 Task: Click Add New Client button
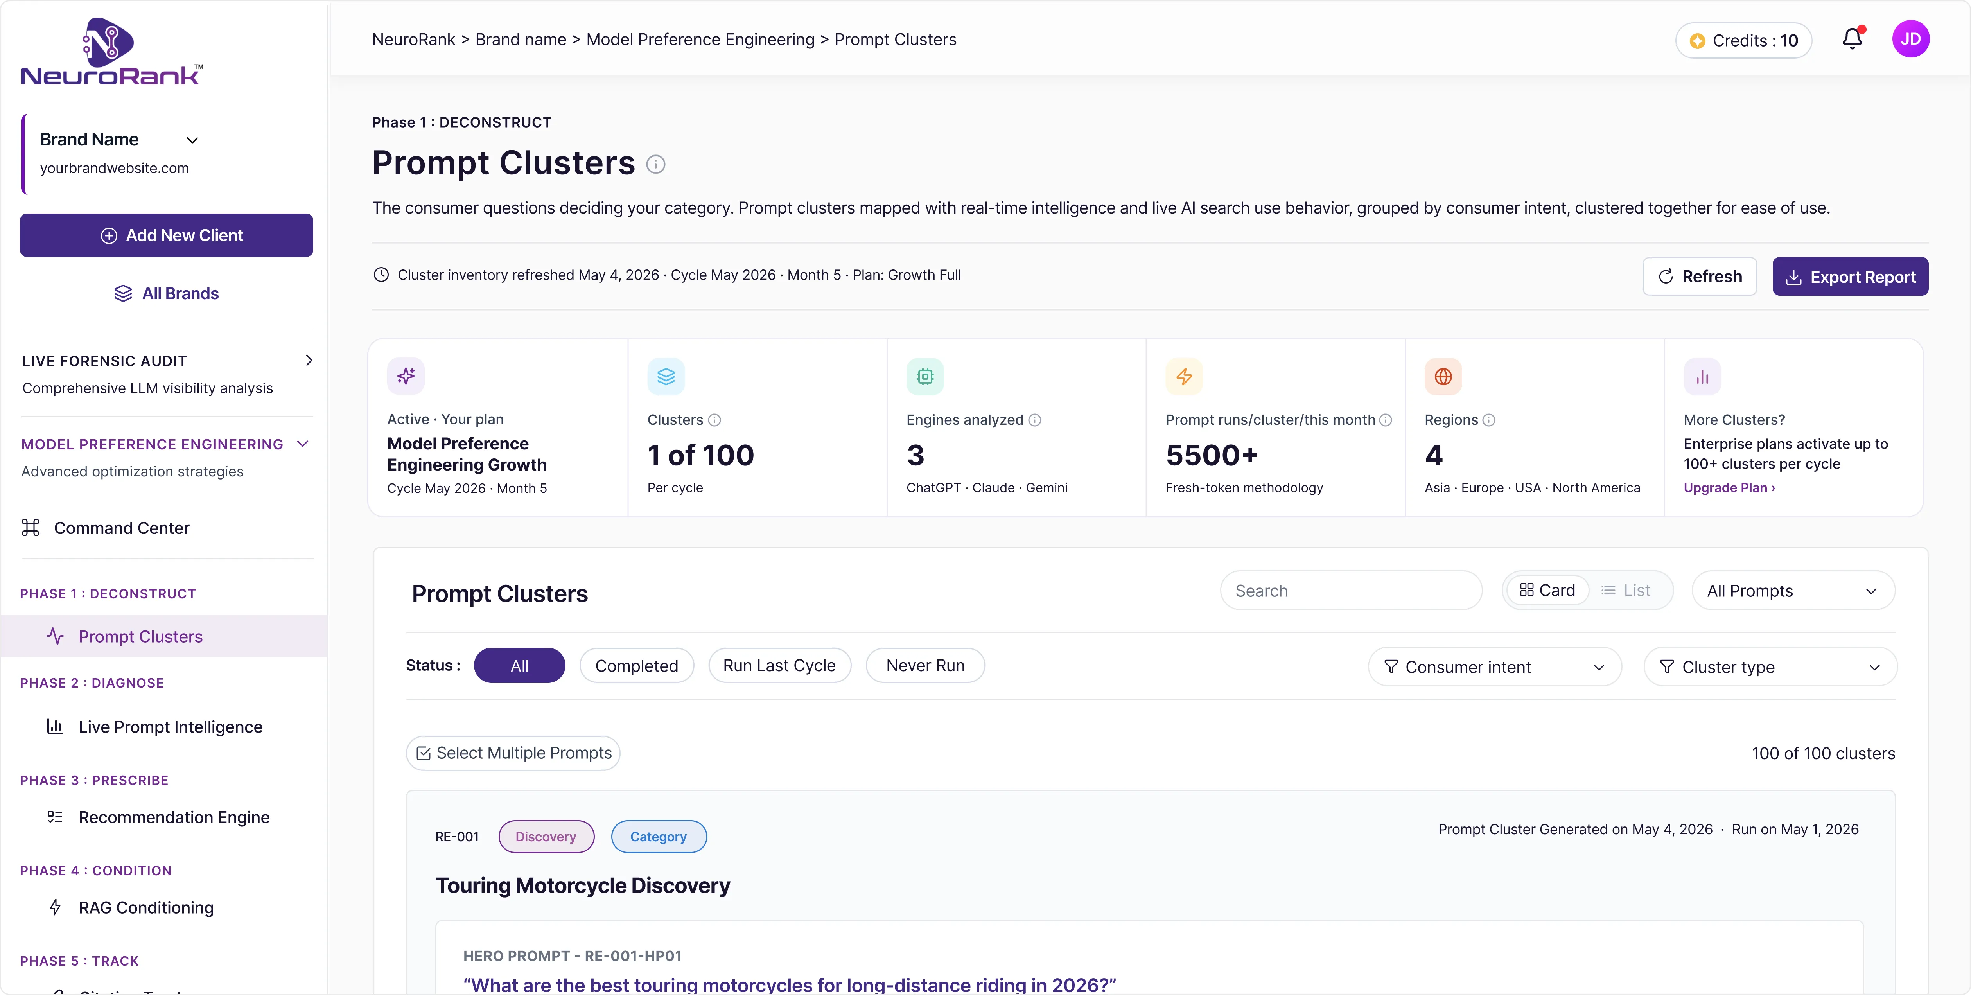point(166,235)
